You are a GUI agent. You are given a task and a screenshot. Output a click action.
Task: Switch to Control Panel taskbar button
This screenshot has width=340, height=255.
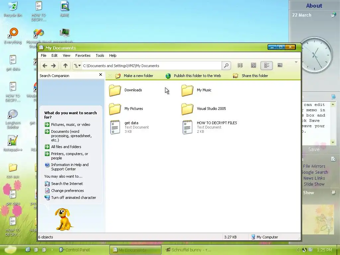(x=74, y=250)
